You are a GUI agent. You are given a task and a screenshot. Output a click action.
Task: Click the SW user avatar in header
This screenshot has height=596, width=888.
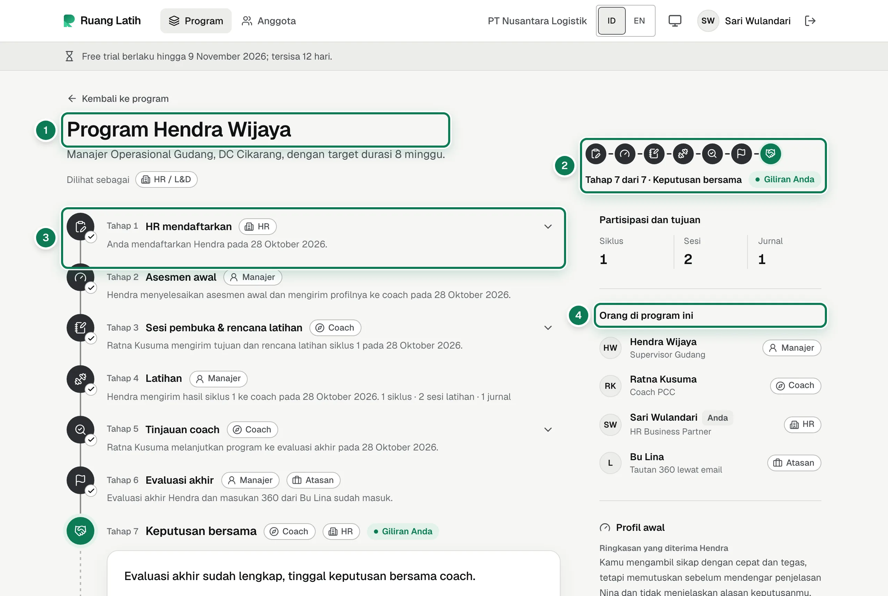coord(708,20)
